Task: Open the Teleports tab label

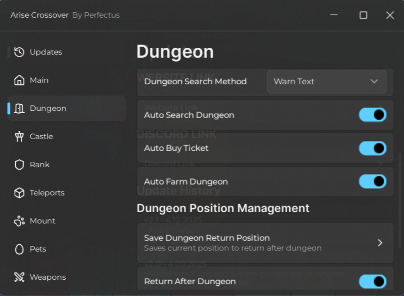Action: pos(47,193)
